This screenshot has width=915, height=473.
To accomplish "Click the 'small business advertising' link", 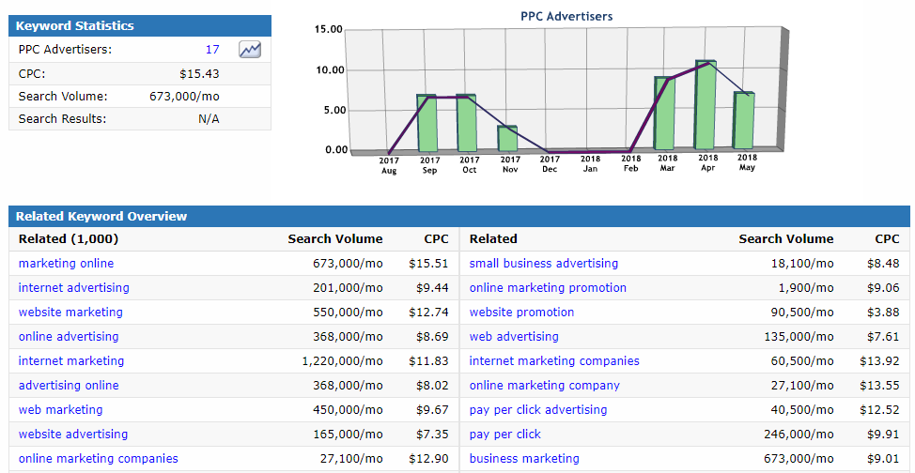I will [x=543, y=264].
